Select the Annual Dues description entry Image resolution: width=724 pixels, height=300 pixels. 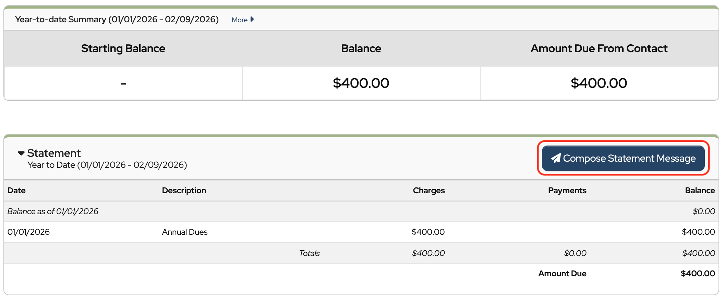tap(184, 232)
